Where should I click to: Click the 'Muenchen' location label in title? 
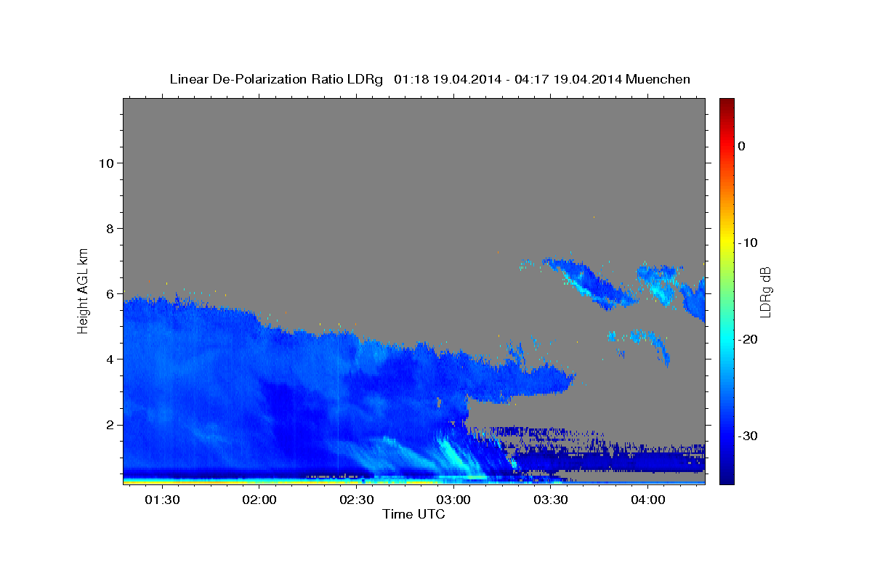pos(658,79)
